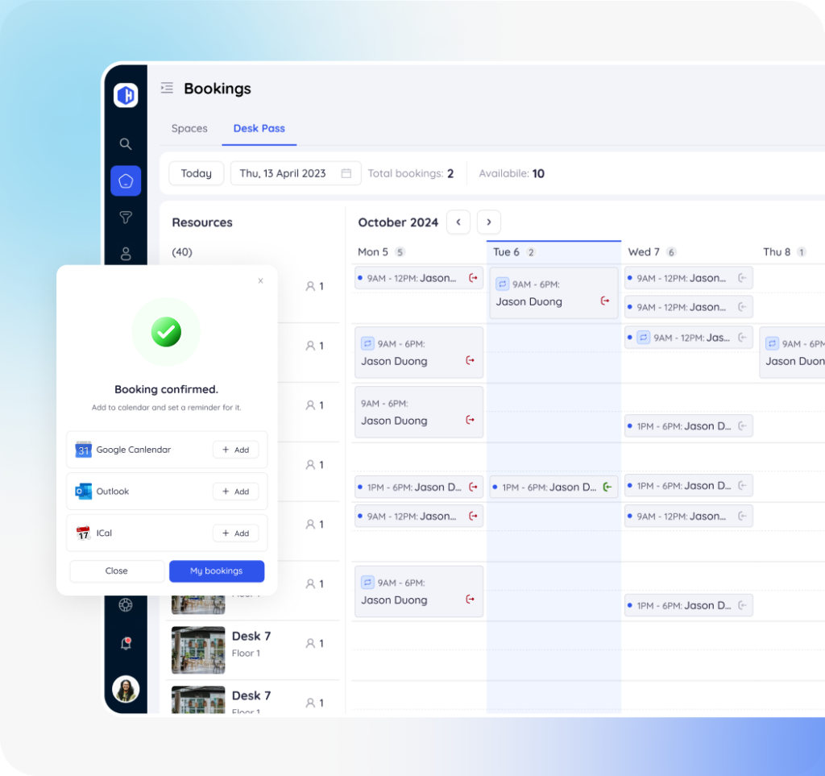Viewport: 825px width, 776px height.
Task: Open the user avatar in the sidebar
Action: (x=126, y=689)
